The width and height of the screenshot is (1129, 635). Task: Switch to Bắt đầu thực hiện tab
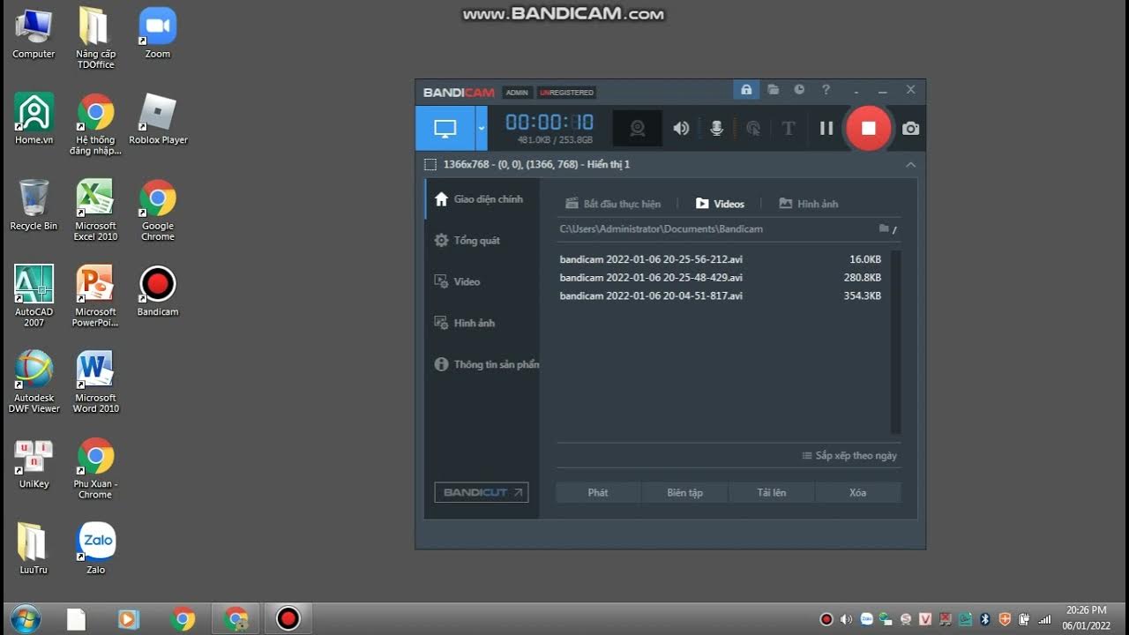pos(613,204)
